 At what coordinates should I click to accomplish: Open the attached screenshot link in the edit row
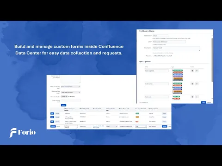click(99, 127)
